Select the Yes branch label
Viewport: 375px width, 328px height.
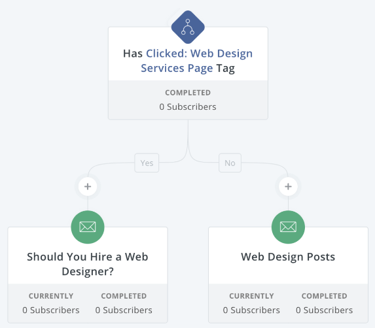pos(147,163)
